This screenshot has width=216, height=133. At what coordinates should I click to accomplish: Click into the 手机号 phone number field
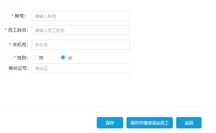(x=80, y=45)
